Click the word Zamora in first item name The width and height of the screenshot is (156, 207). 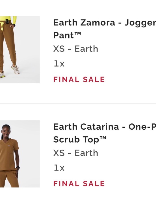click(x=98, y=23)
